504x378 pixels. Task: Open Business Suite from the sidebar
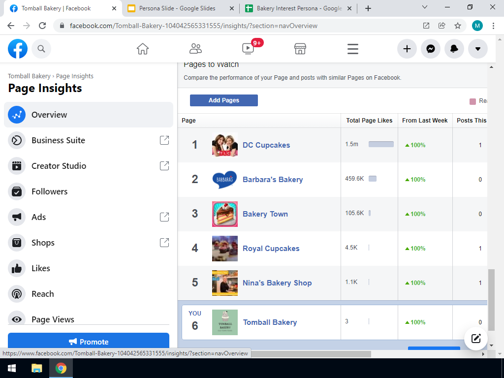pos(89,140)
